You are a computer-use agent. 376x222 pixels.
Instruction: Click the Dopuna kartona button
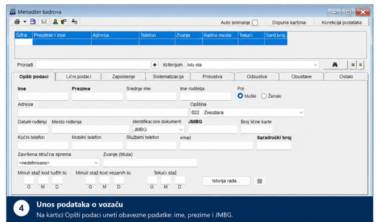tap(289, 23)
